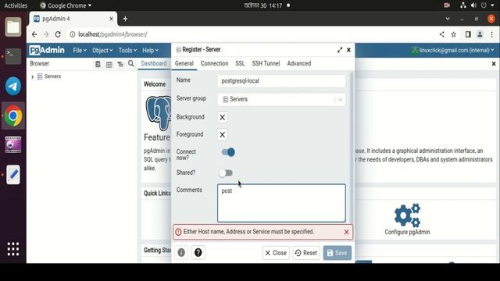Switch to the SSH Tunnel tab

(x=266, y=63)
